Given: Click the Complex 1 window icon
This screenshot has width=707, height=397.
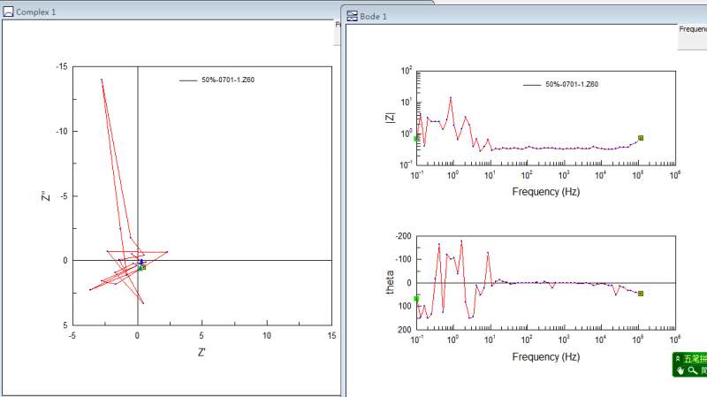Looking at the screenshot, I should coord(8,11).
